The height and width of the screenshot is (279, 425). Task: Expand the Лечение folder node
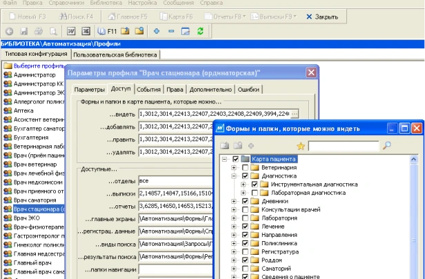coord(234,226)
